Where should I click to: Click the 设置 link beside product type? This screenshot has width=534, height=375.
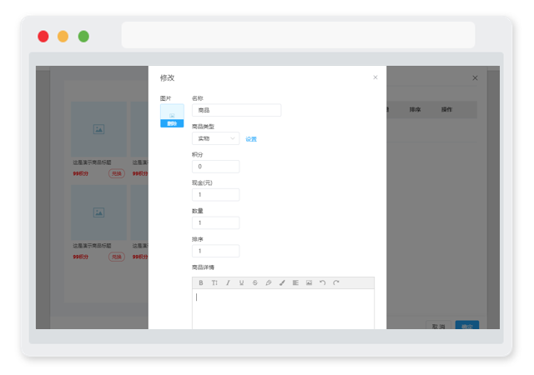[251, 139]
